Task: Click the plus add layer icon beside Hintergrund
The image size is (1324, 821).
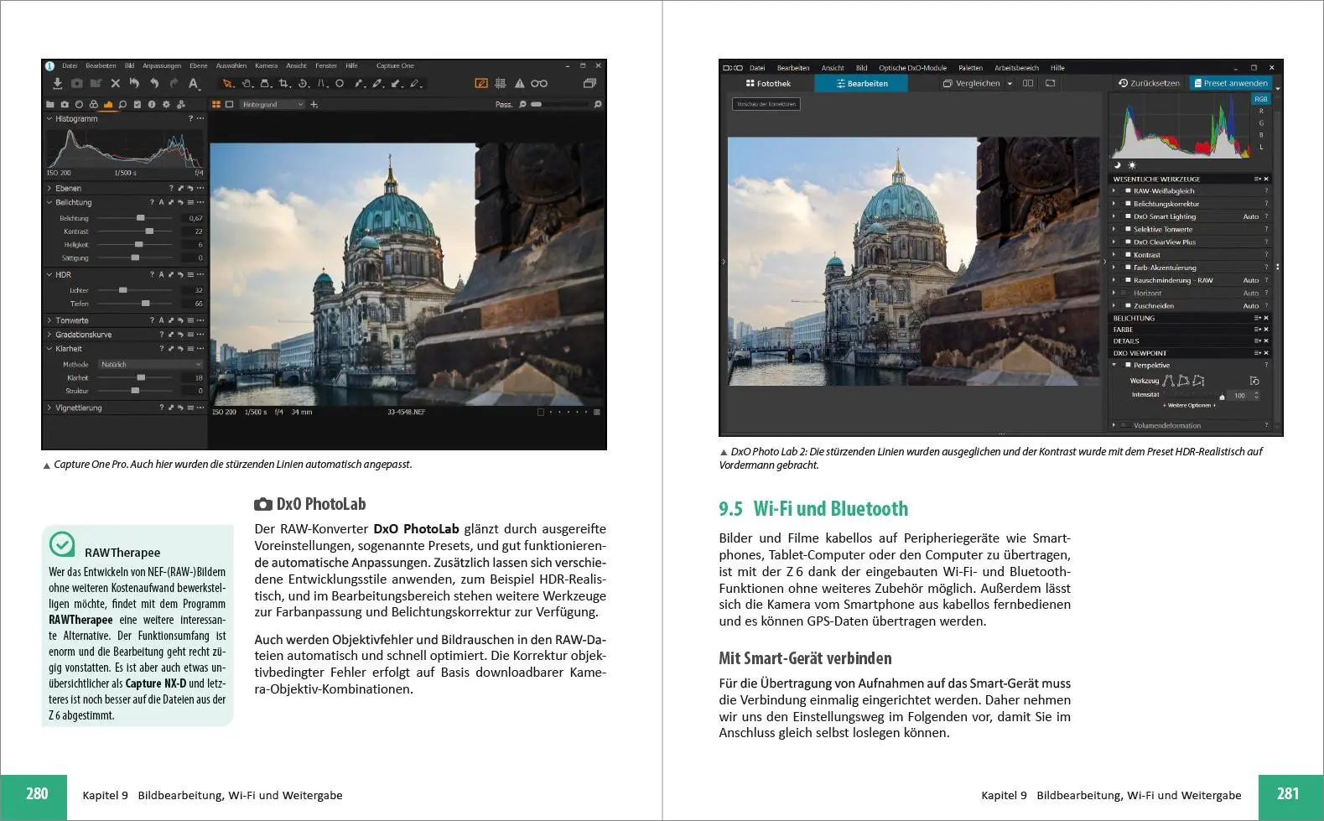Action: [314, 105]
